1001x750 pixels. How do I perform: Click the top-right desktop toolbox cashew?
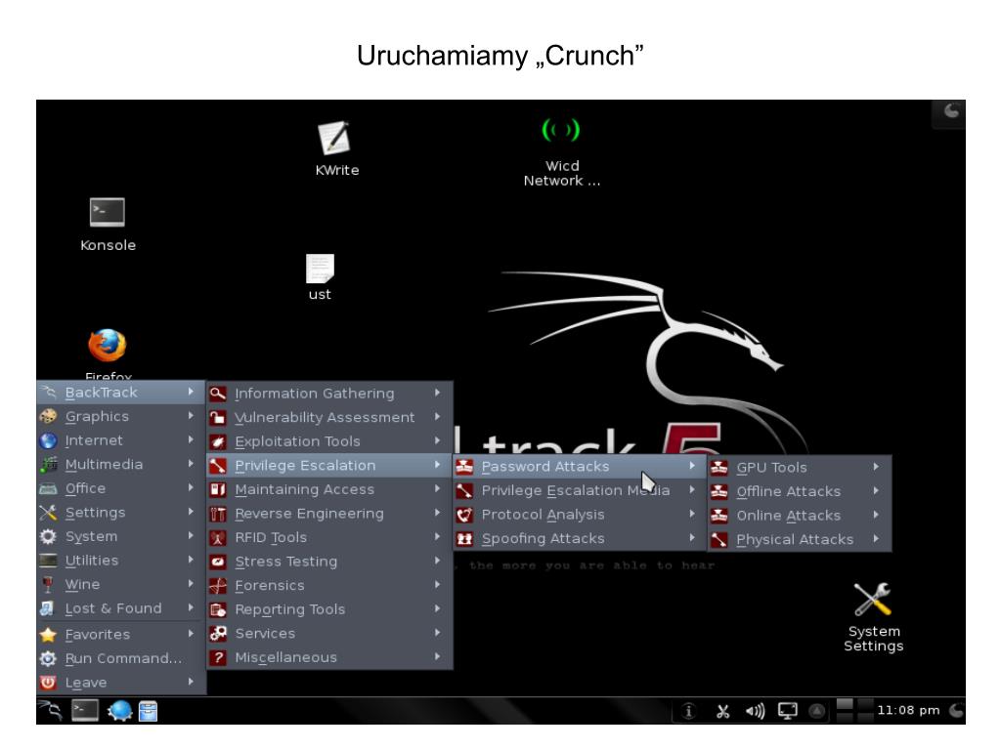tap(951, 111)
